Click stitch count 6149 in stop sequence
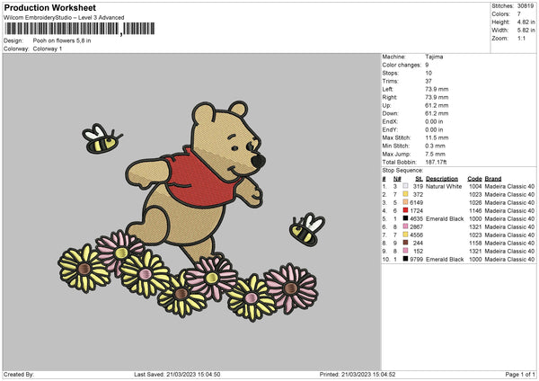Screen dimensions: 539x381 (416, 202)
